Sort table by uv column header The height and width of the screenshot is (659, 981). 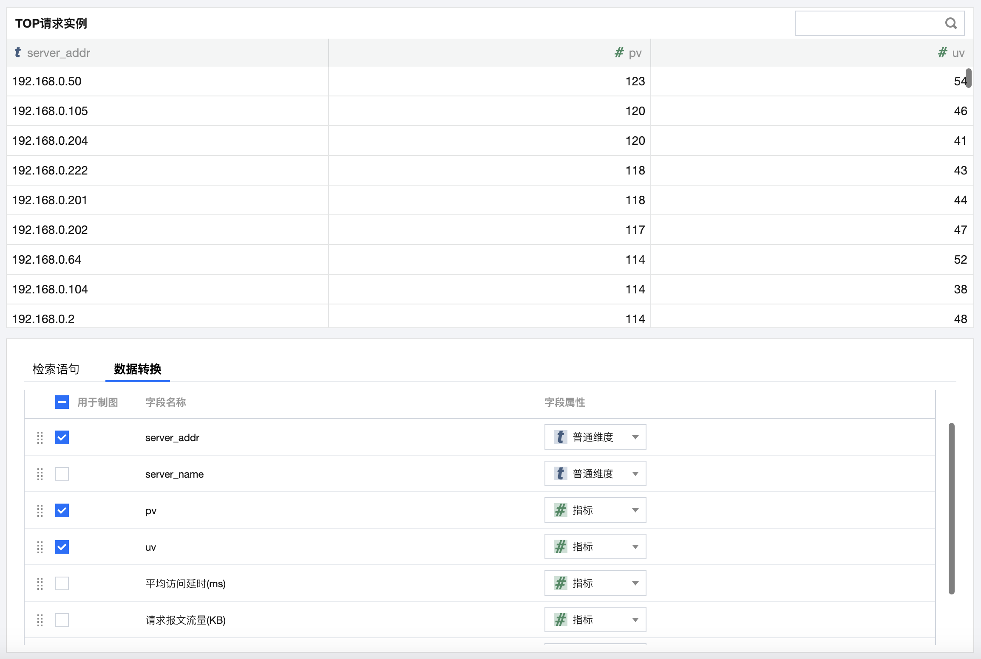[x=958, y=53]
